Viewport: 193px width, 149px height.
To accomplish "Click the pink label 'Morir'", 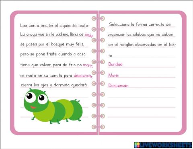I will [x=113, y=76].
